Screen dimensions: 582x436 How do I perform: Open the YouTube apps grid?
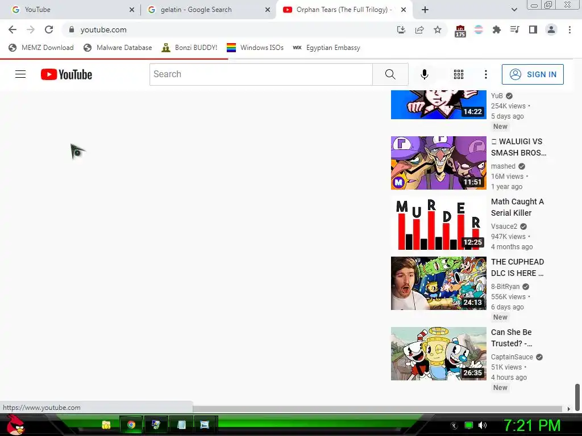point(459,74)
